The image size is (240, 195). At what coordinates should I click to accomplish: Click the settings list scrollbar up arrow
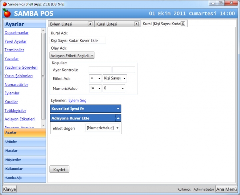[x=43, y=30]
